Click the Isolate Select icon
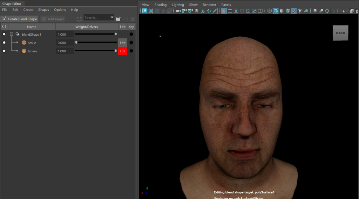This screenshot has width=359, height=199. [x=343, y=11]
